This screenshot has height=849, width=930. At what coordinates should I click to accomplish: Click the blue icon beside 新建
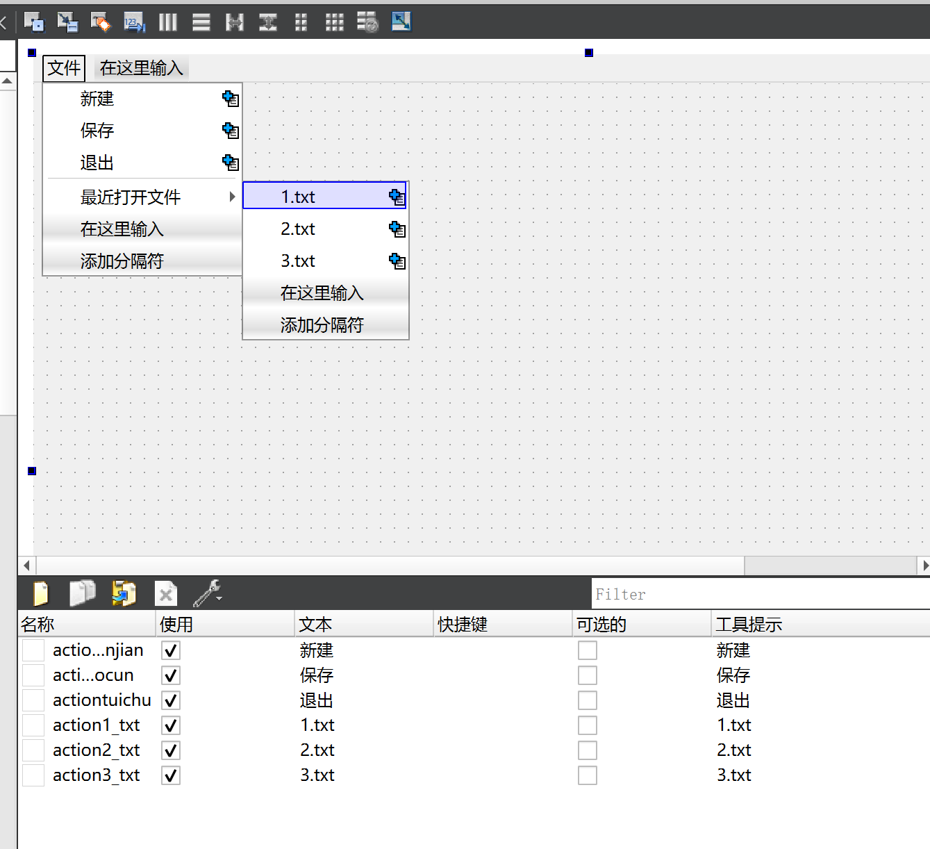pos(231,99)
